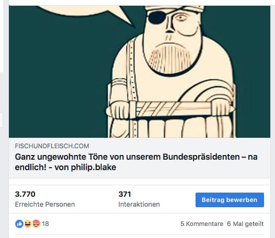Click the viking's beard in the preview

pos(169,58)
